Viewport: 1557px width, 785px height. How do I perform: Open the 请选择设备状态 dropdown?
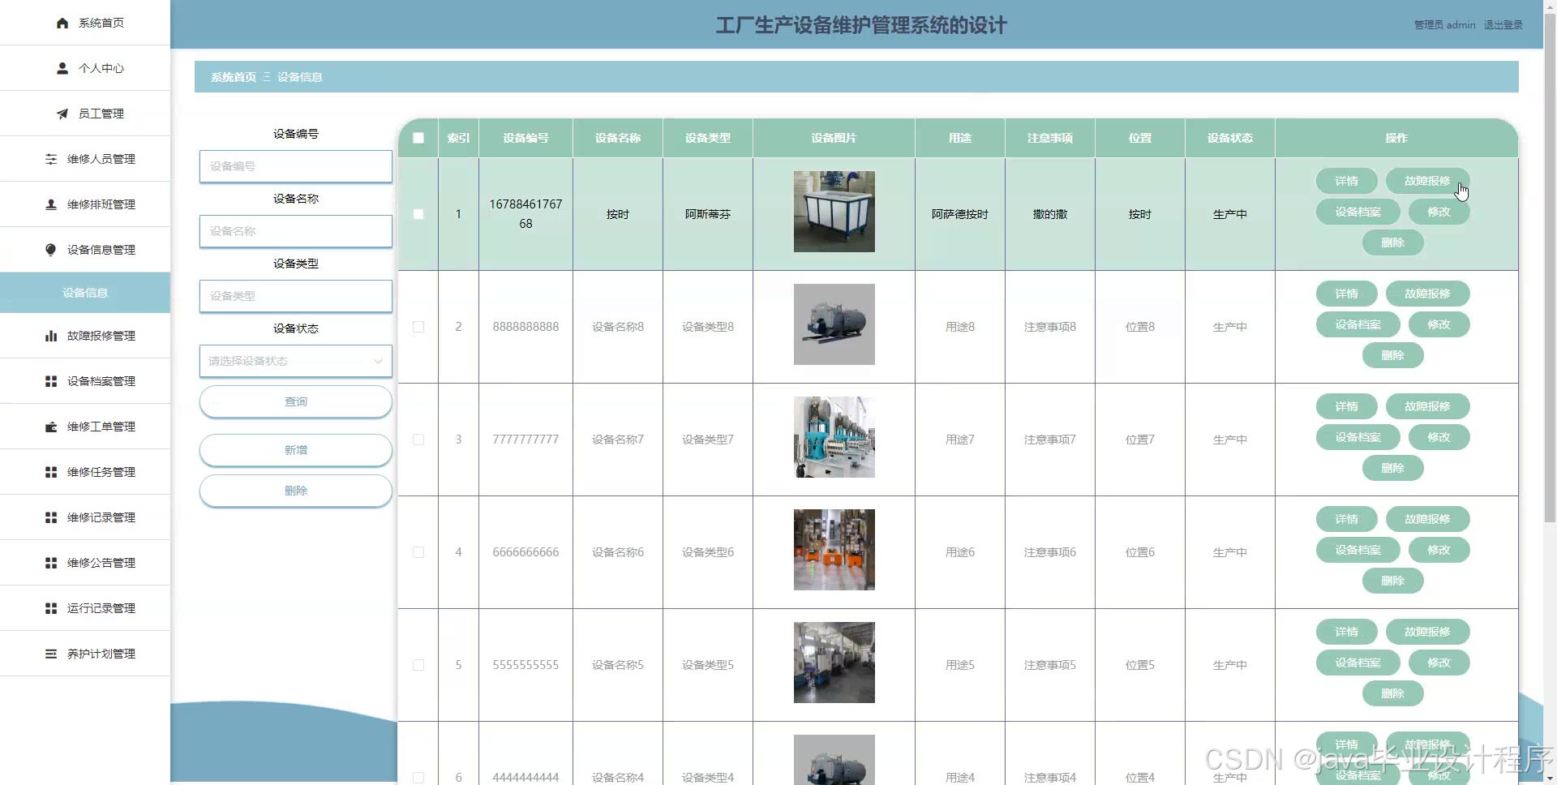tap(296, 361)
